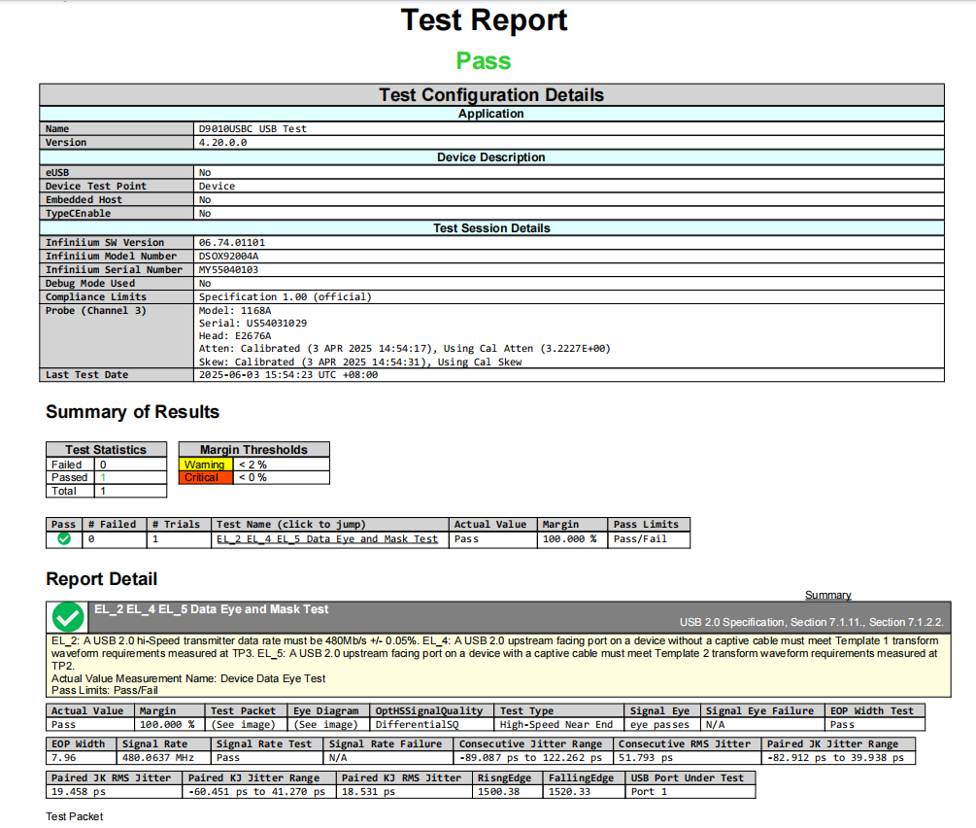Open the EL_2 EL_4 EL_5 Data Eye and Mask Test link
976x828 pixels.
click(x=326, y=539)
